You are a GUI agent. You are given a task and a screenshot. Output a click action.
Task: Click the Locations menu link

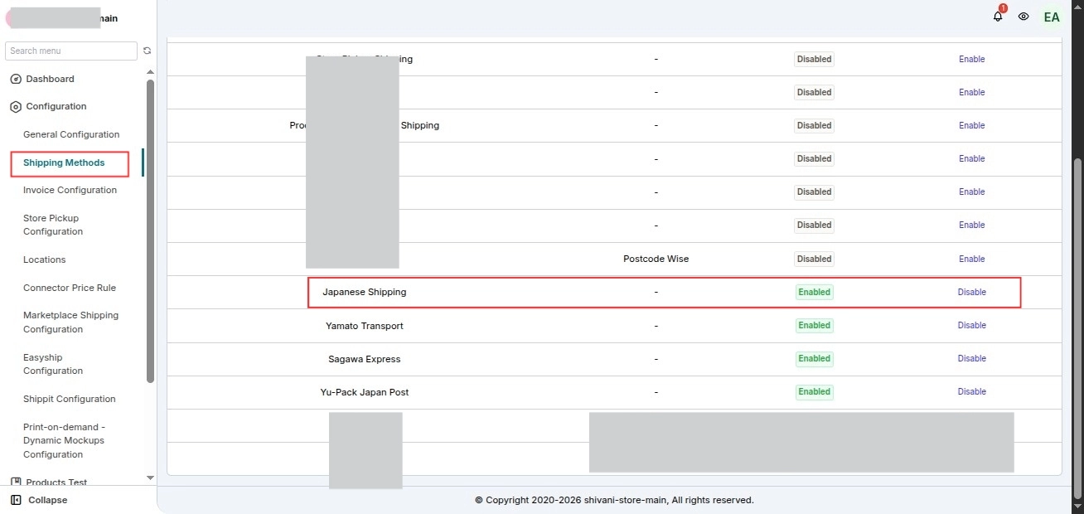[x=44, y=259]
